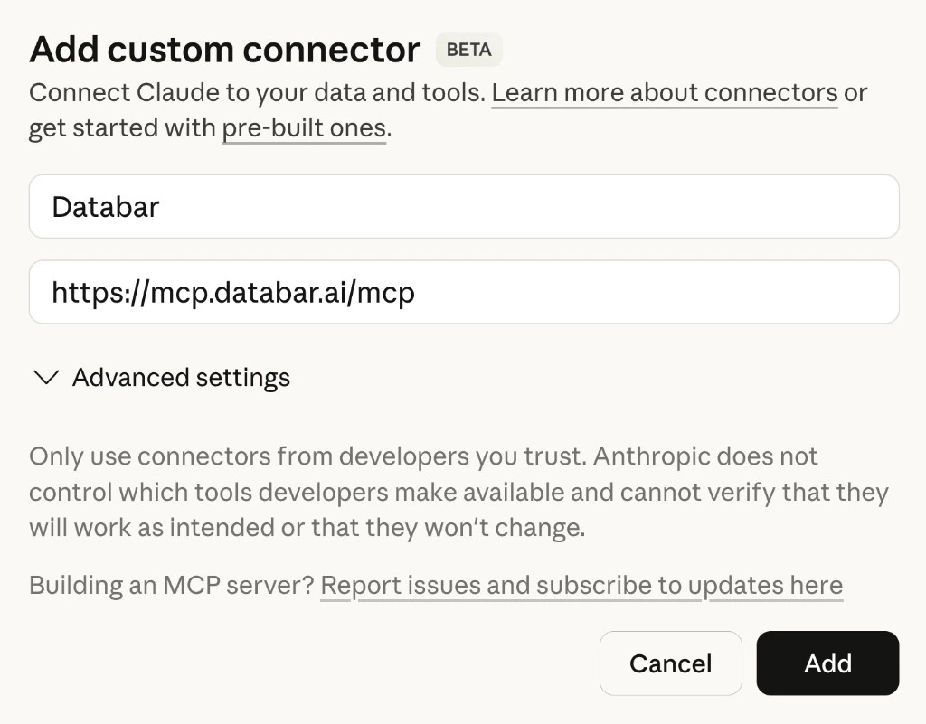
Task: Click "Report issues and subscribe to updates here"
Action: point(581,585)
